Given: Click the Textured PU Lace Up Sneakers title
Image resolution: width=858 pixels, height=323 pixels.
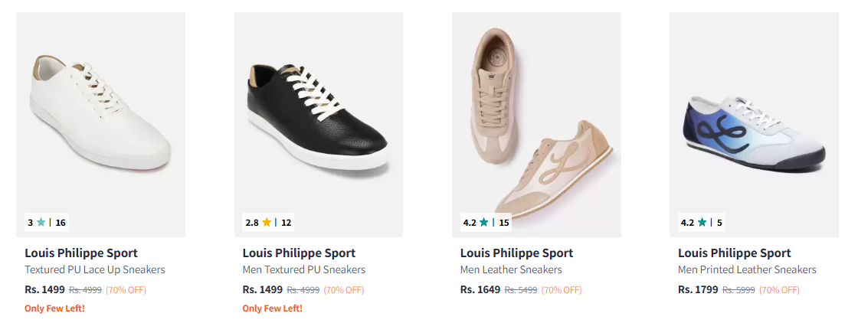Looking at the screenshot, I should coord(94,269).
